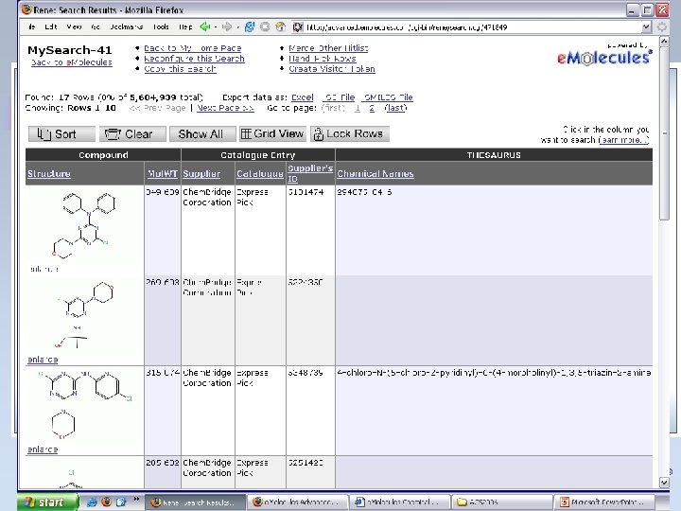Jump to the last results page
This screenshot has width=681, height=511.
click(395, 108)
